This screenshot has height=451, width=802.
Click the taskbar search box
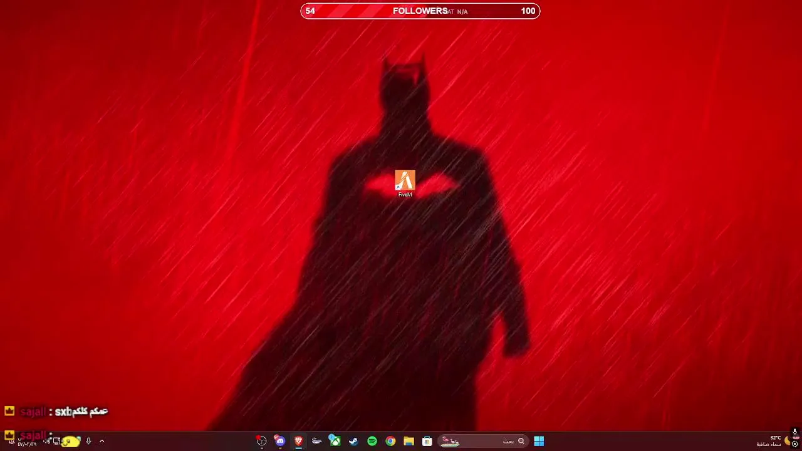[482, 441]
